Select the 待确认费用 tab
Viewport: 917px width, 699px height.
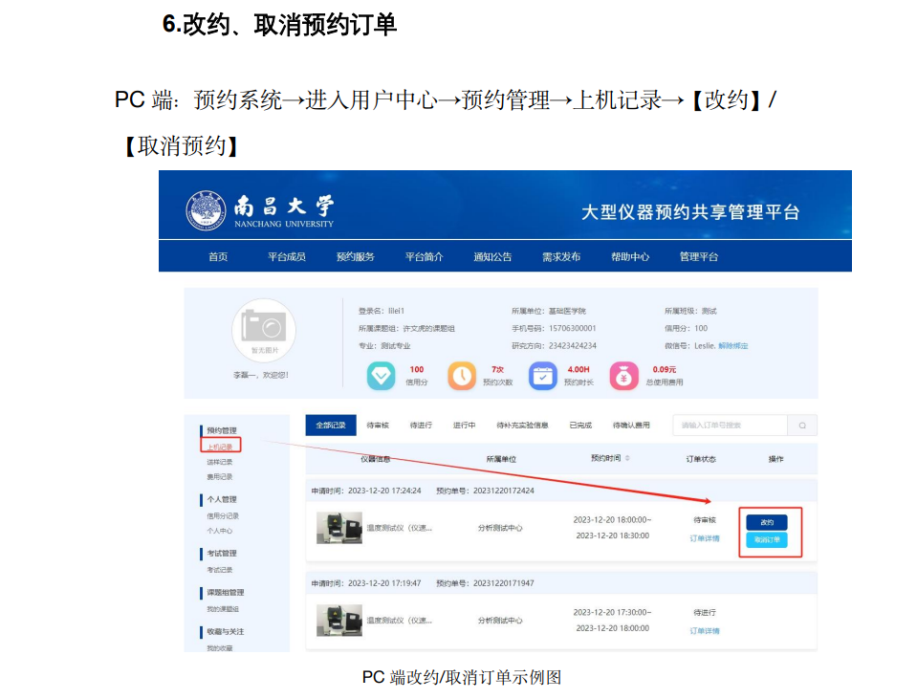(x=631, y=426)
